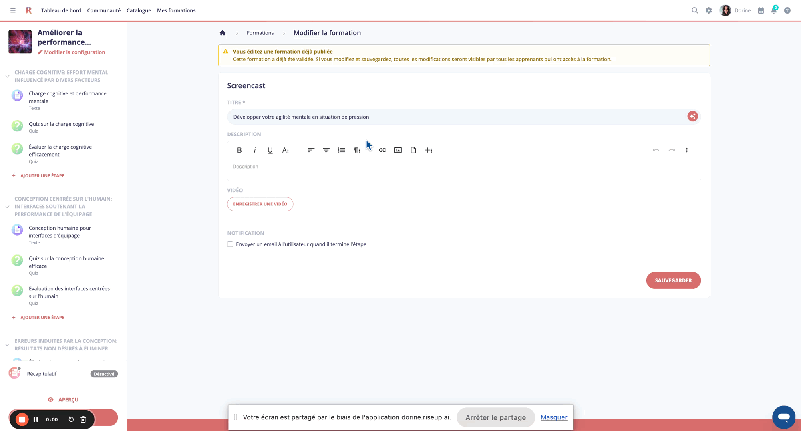Click the Sauvegarder button
This screenshot has height=431, width=801.
(673, 280)
